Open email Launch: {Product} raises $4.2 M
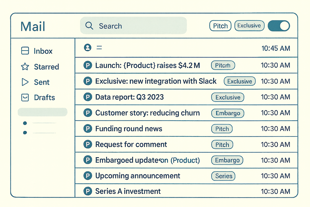Image resolution: width=310 pixels, height=207 pixels. 186,65
